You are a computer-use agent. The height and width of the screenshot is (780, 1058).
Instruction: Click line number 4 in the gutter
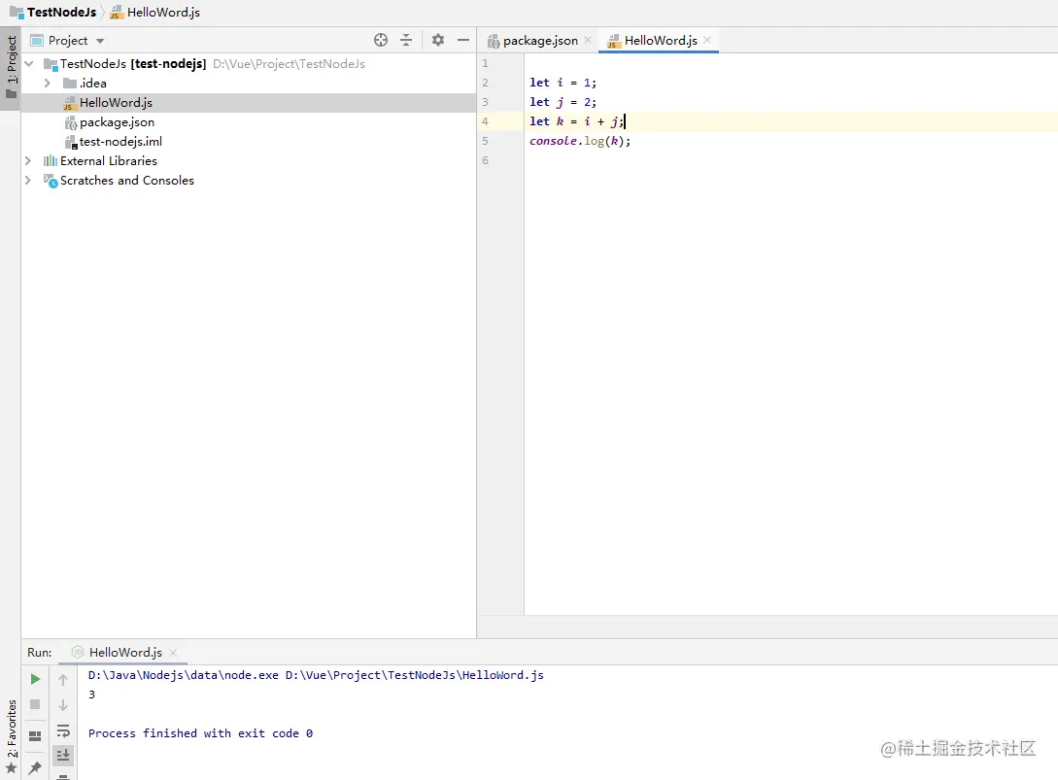point(485,121)
